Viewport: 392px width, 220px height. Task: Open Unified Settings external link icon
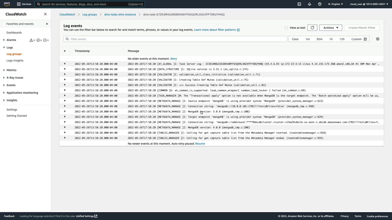click(96, 216)
